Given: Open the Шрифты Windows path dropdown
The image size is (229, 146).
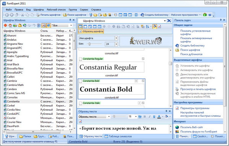Looking at the screenshot, I should coord(165,21).
